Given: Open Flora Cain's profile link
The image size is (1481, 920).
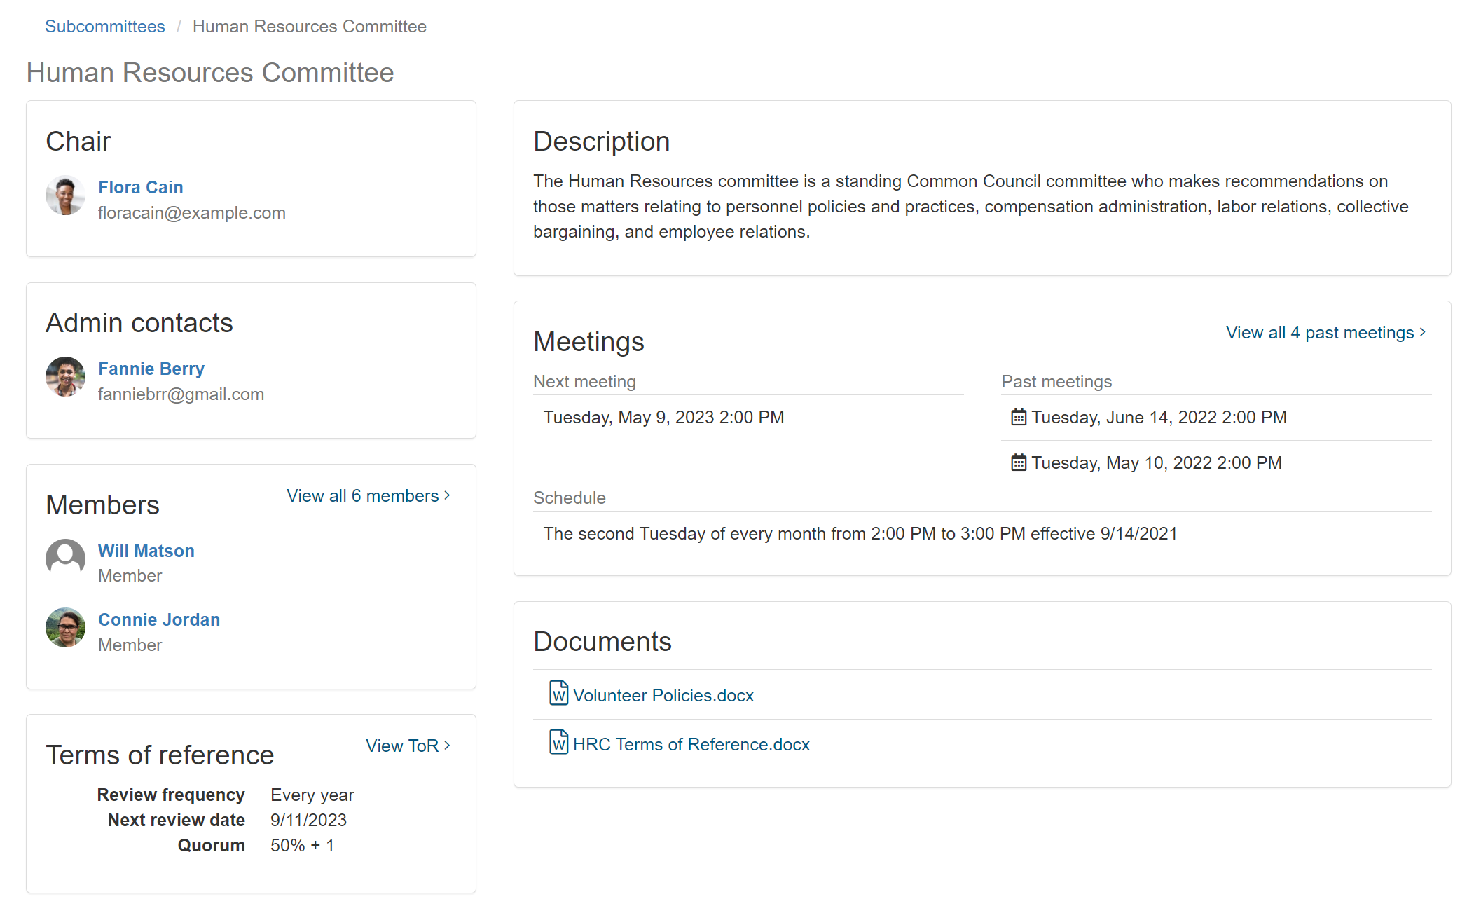Looking at the screenshot, I should click(140, 187).
